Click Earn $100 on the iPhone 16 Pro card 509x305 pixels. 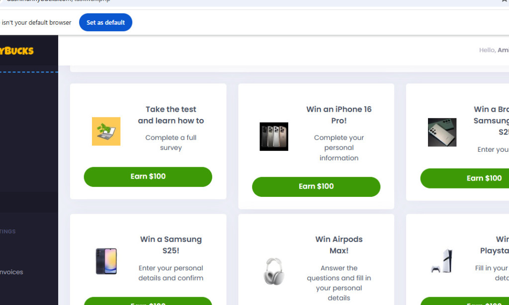(316, 187)
